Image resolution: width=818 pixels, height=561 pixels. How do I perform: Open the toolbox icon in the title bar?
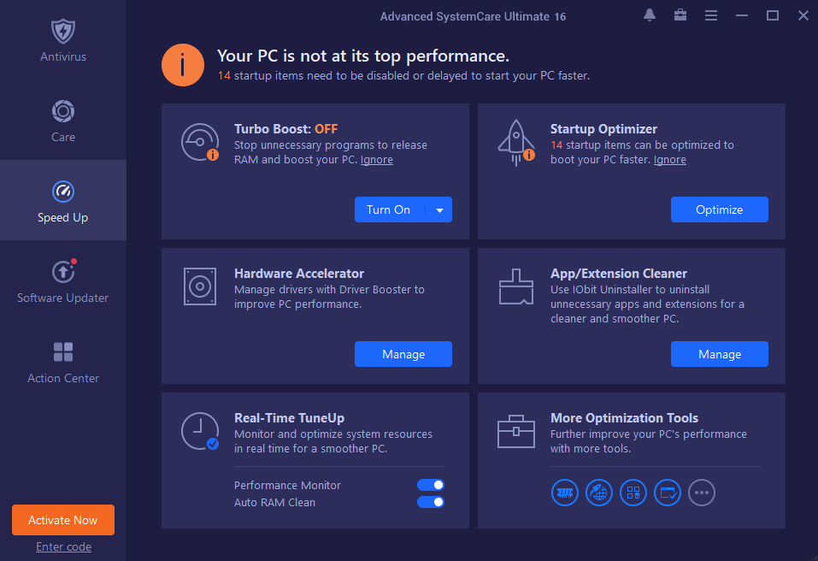coord(680,15)
